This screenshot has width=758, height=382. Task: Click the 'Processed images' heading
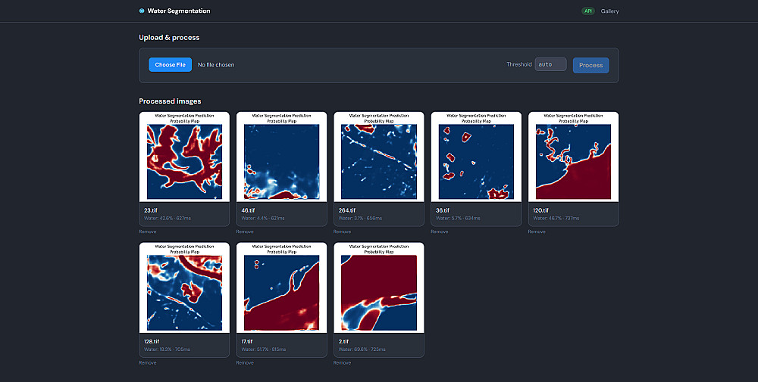tap(170, 101)
